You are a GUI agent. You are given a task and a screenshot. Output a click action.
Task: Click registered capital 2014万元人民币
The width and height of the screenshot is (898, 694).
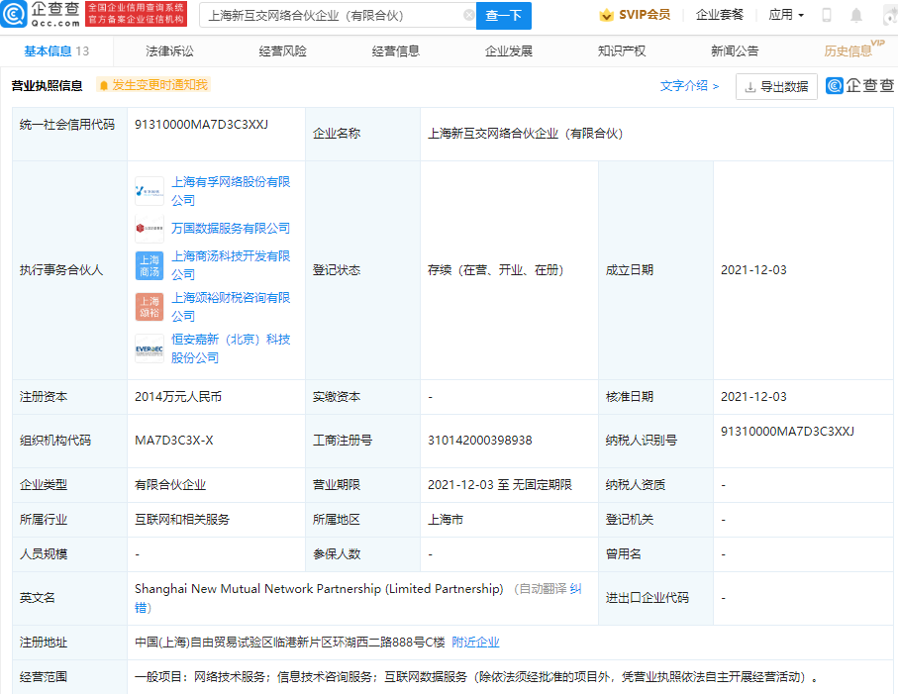(x=178, y=397)
